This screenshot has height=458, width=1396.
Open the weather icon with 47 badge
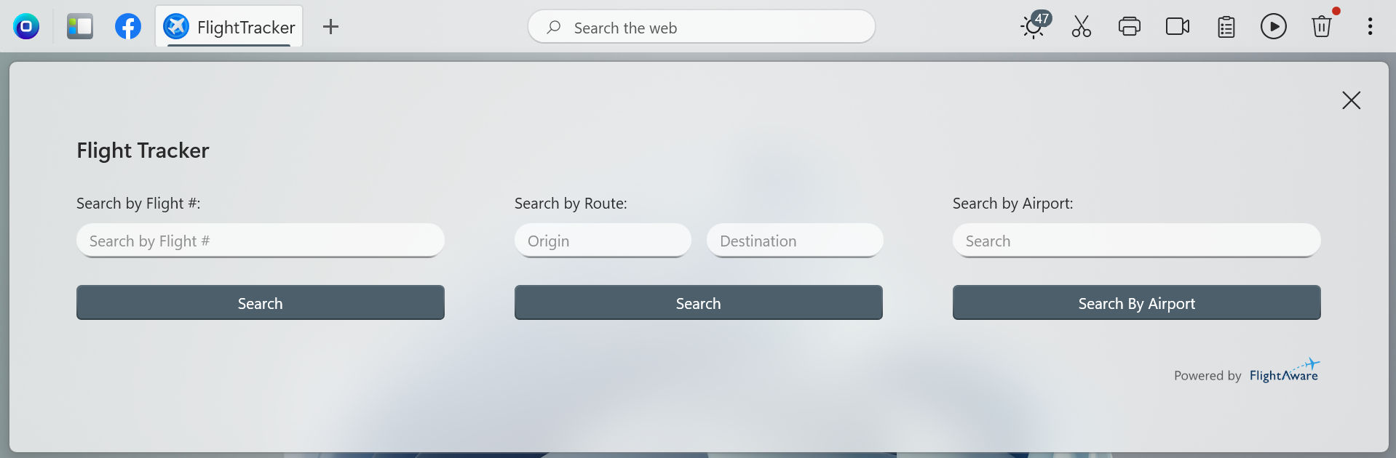1035,25
